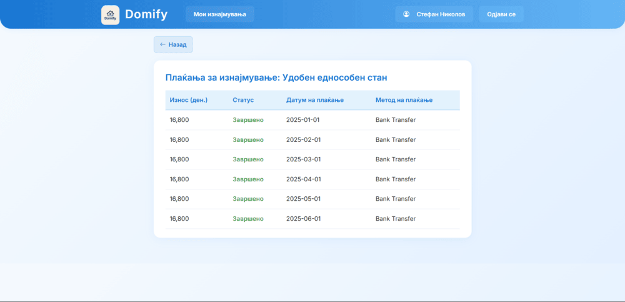Select the Износ (ден.) column header
Viewport: 625px width, 302px height.
pyautogui.click(x=188, y=100)
